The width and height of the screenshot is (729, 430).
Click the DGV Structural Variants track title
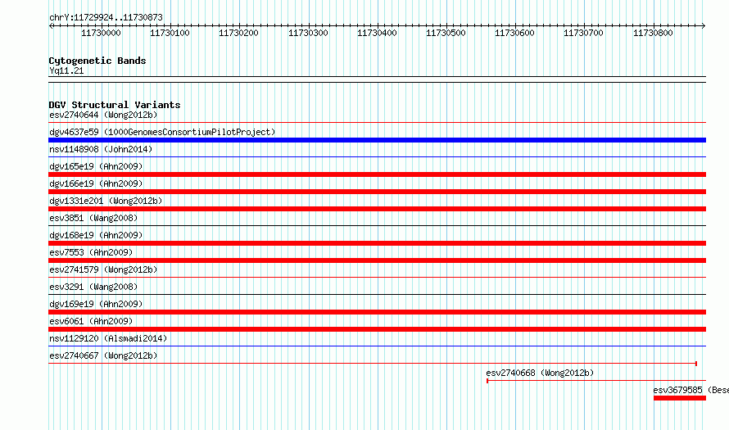[x=115, y=105]
